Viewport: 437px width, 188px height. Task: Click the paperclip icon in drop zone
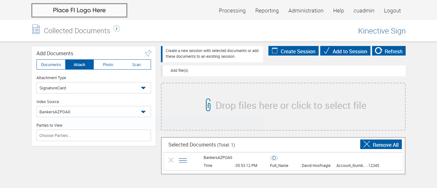tap(208, 105)
